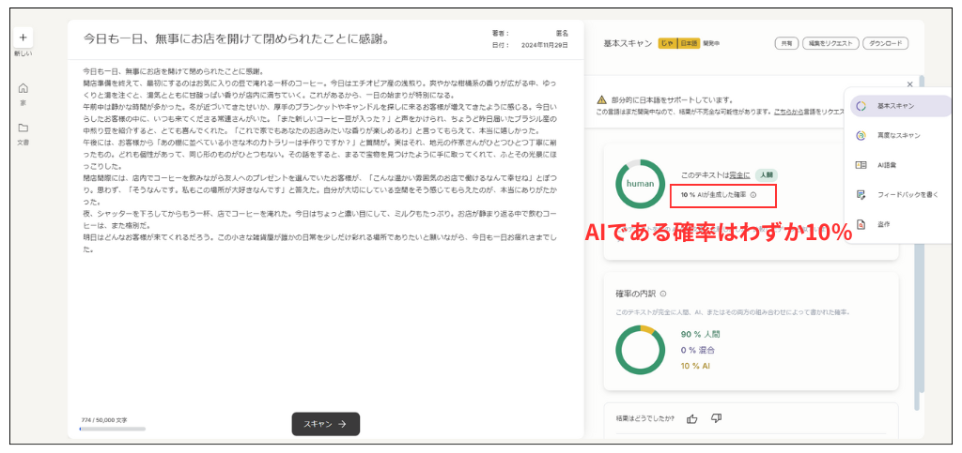Click the 日本語 language badge

(689, 43)
